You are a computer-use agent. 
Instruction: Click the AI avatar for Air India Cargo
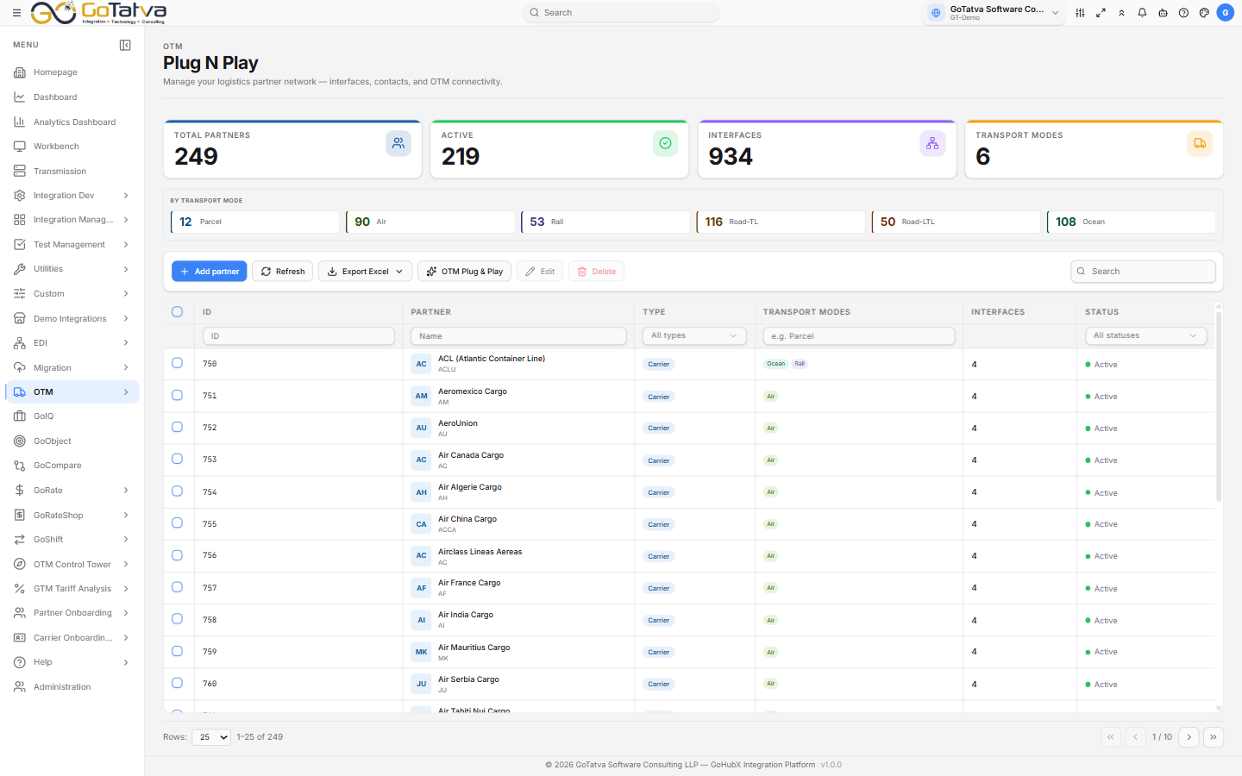click(421, 620)
